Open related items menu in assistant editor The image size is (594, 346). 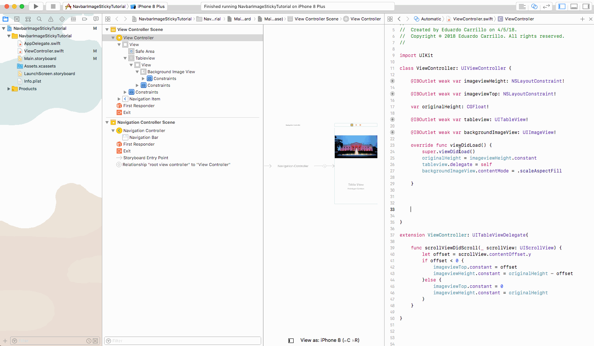click(x=390, y=19)
